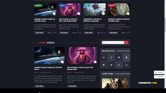Click the social icon between Twitch and Facebook
The height and width of the screenshot is (93, 166).
tap(111, 57)
